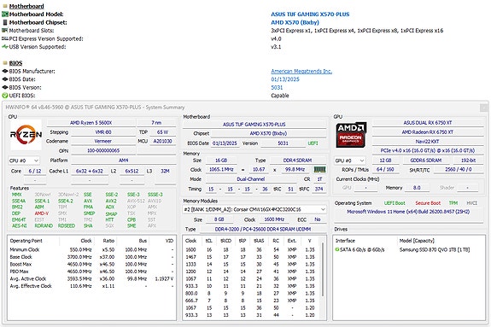Click the USB Version Supported icon
Viewport: 491px width, 327px height.
pos(5,47)
